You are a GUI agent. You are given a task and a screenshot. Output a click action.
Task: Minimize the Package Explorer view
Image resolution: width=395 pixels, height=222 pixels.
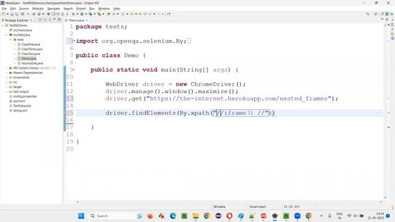click(54, 20)
